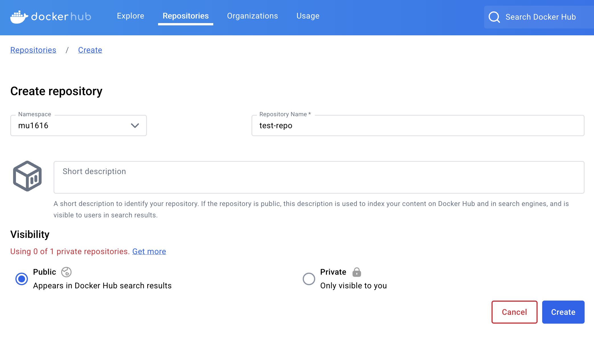Follow the Repositories breadcrumb link
This screenshot has width=594, height=351.
33,50
